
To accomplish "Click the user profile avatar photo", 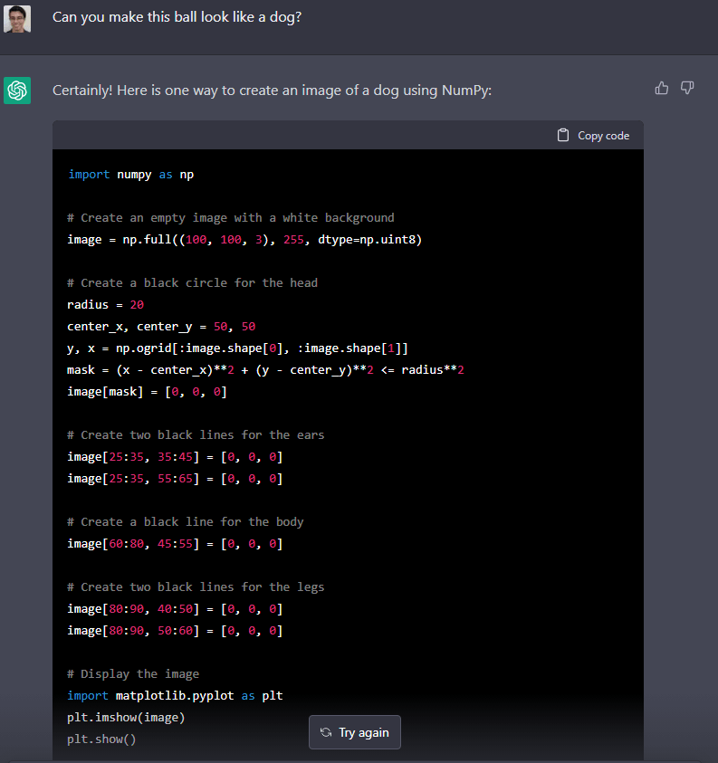I will click(17, 18).
